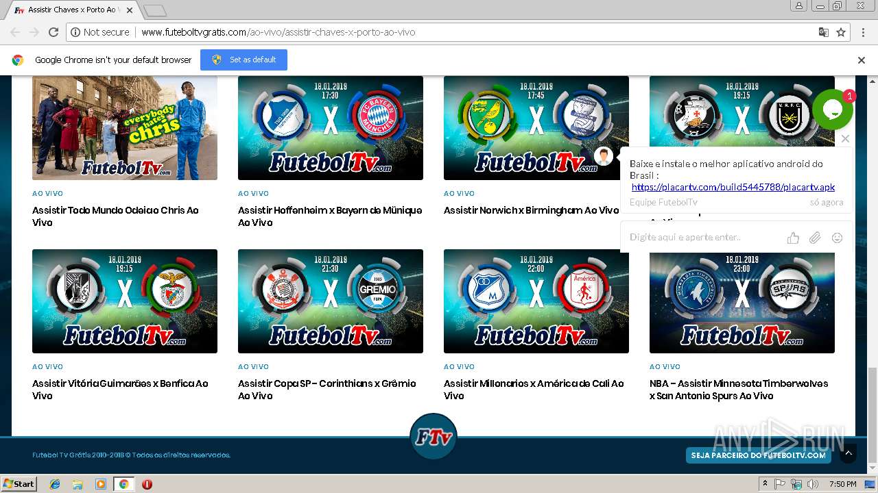The width and height of the screenshot is (878, 493).
Task: Click the forward navigation arrow
Action: click(34, 32)
